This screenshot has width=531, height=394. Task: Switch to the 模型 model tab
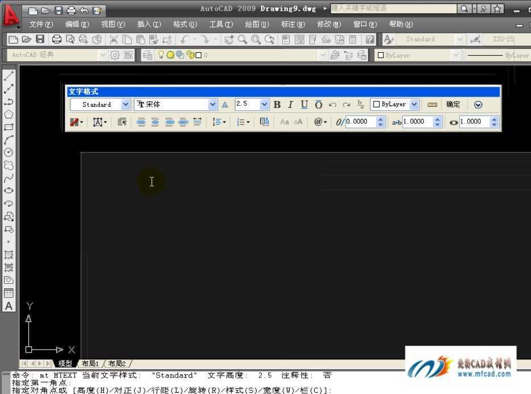pos(65,363)
